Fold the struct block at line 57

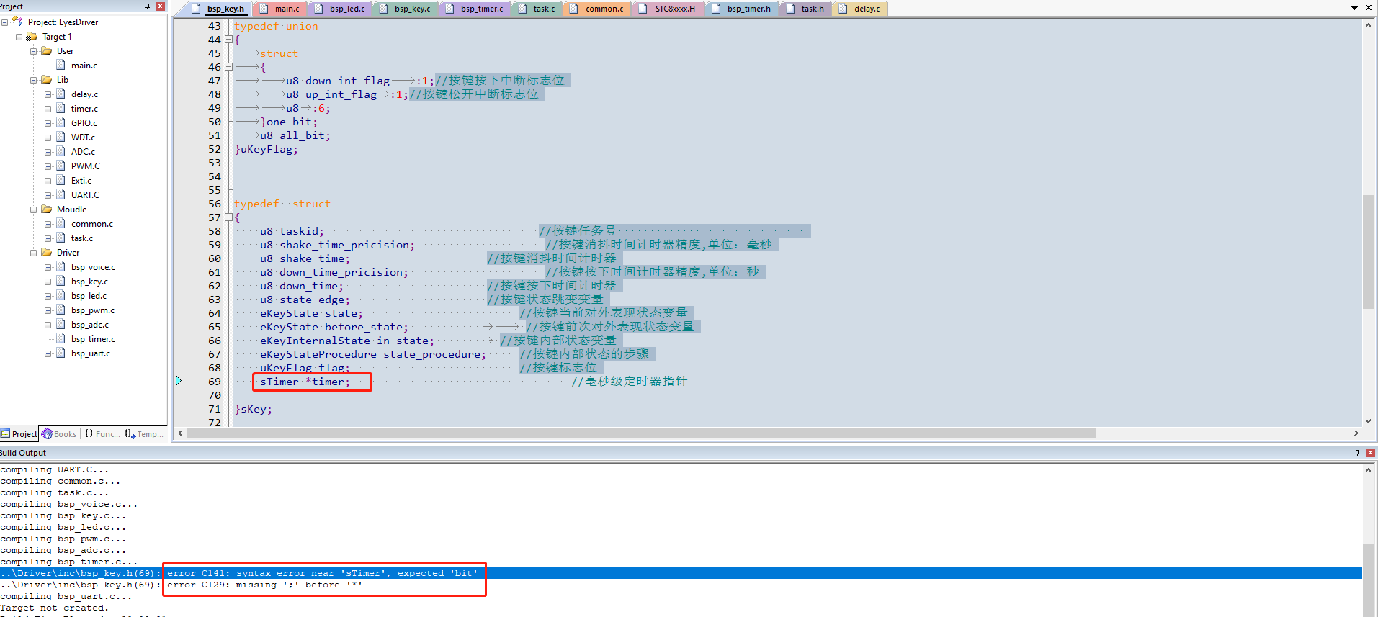click(x=228, y=217)
